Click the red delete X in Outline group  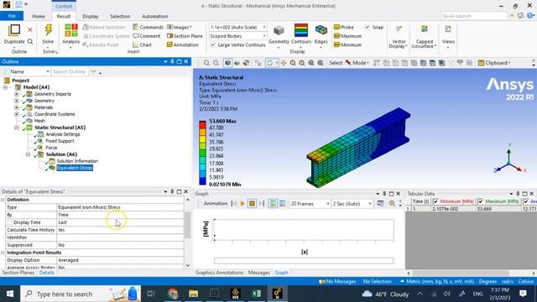[x=30, y=30]
